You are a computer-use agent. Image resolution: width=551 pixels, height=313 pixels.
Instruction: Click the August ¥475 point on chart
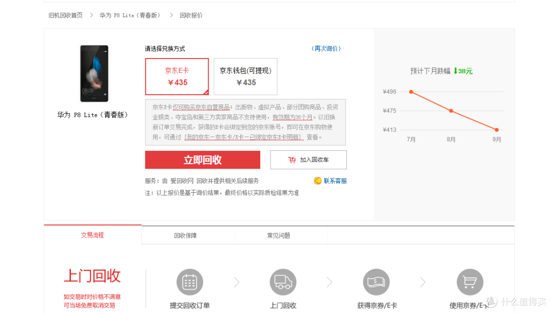point(451,111)
